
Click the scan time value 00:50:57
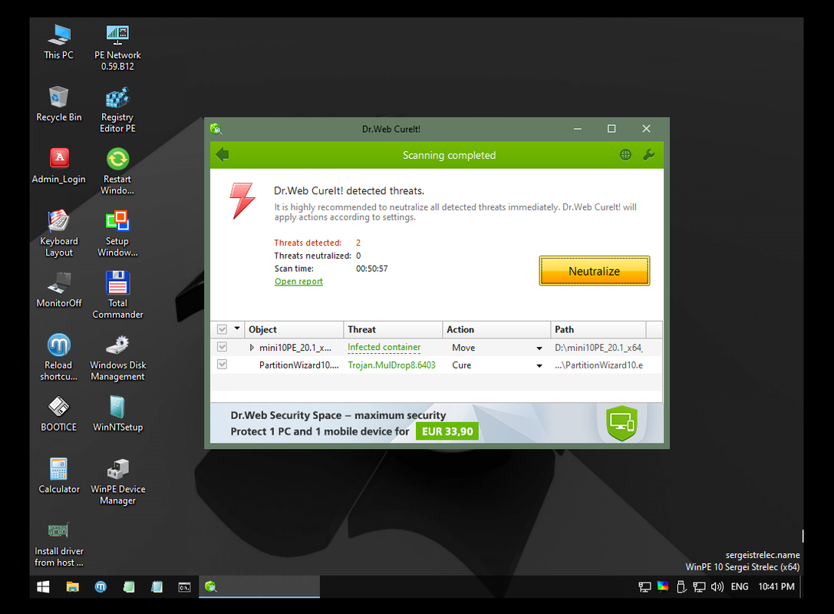[372, 269]
